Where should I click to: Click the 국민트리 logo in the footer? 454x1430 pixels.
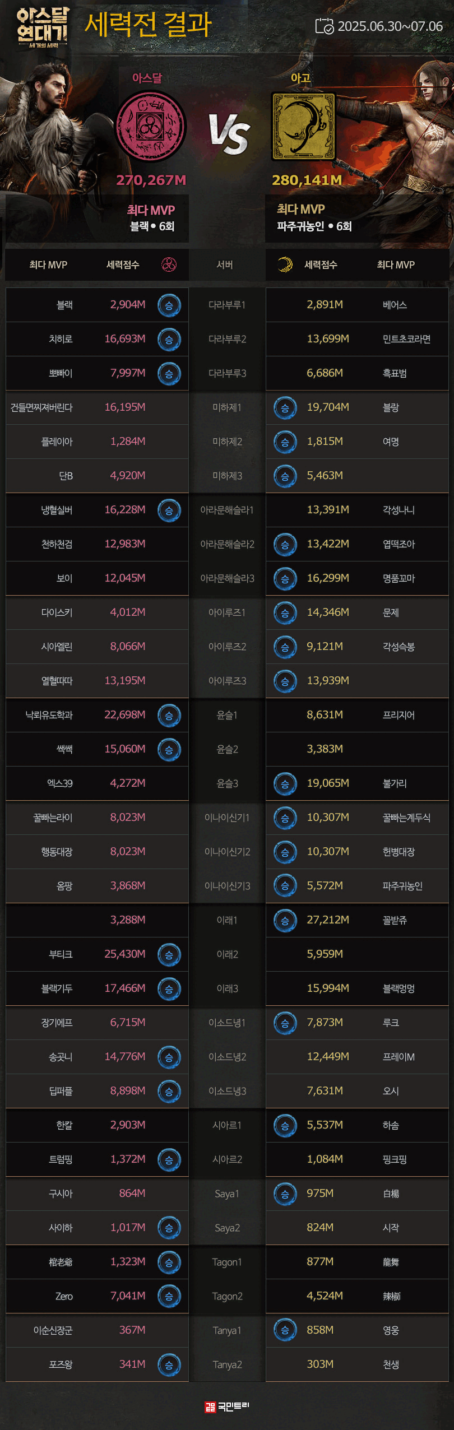point(227,1406)
